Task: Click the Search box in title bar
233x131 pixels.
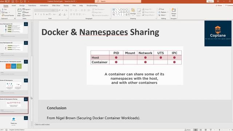Action: click(x=118, y=1)
